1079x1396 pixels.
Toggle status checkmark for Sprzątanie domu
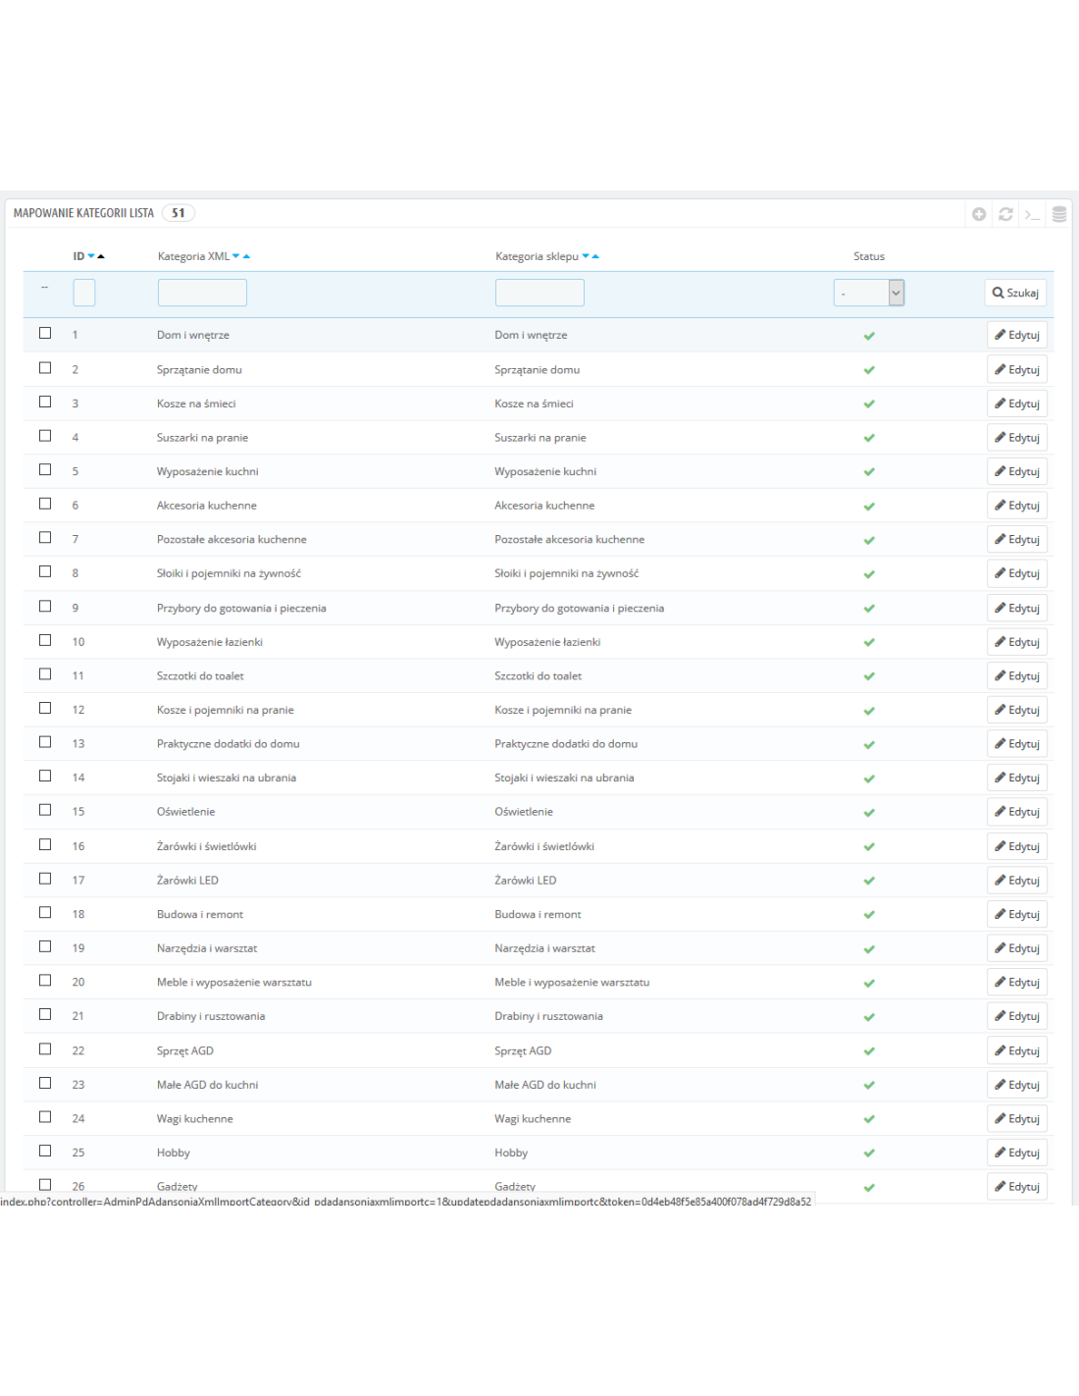(869, 370)
